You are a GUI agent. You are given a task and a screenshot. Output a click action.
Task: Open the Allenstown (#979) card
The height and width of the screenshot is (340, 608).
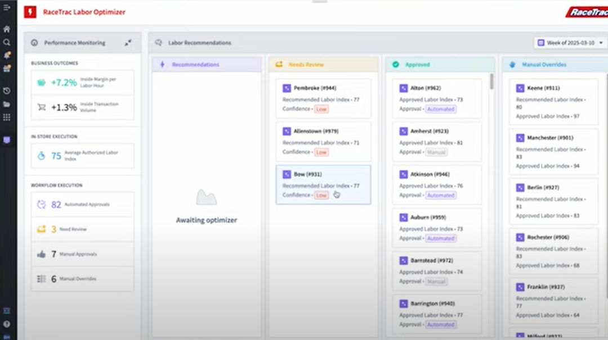pyautogui.click(x=323, y=142)
